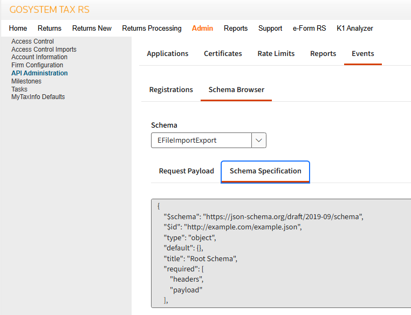
Task: Switch to the Request Payload tab
Action: [x=186, y=171]
